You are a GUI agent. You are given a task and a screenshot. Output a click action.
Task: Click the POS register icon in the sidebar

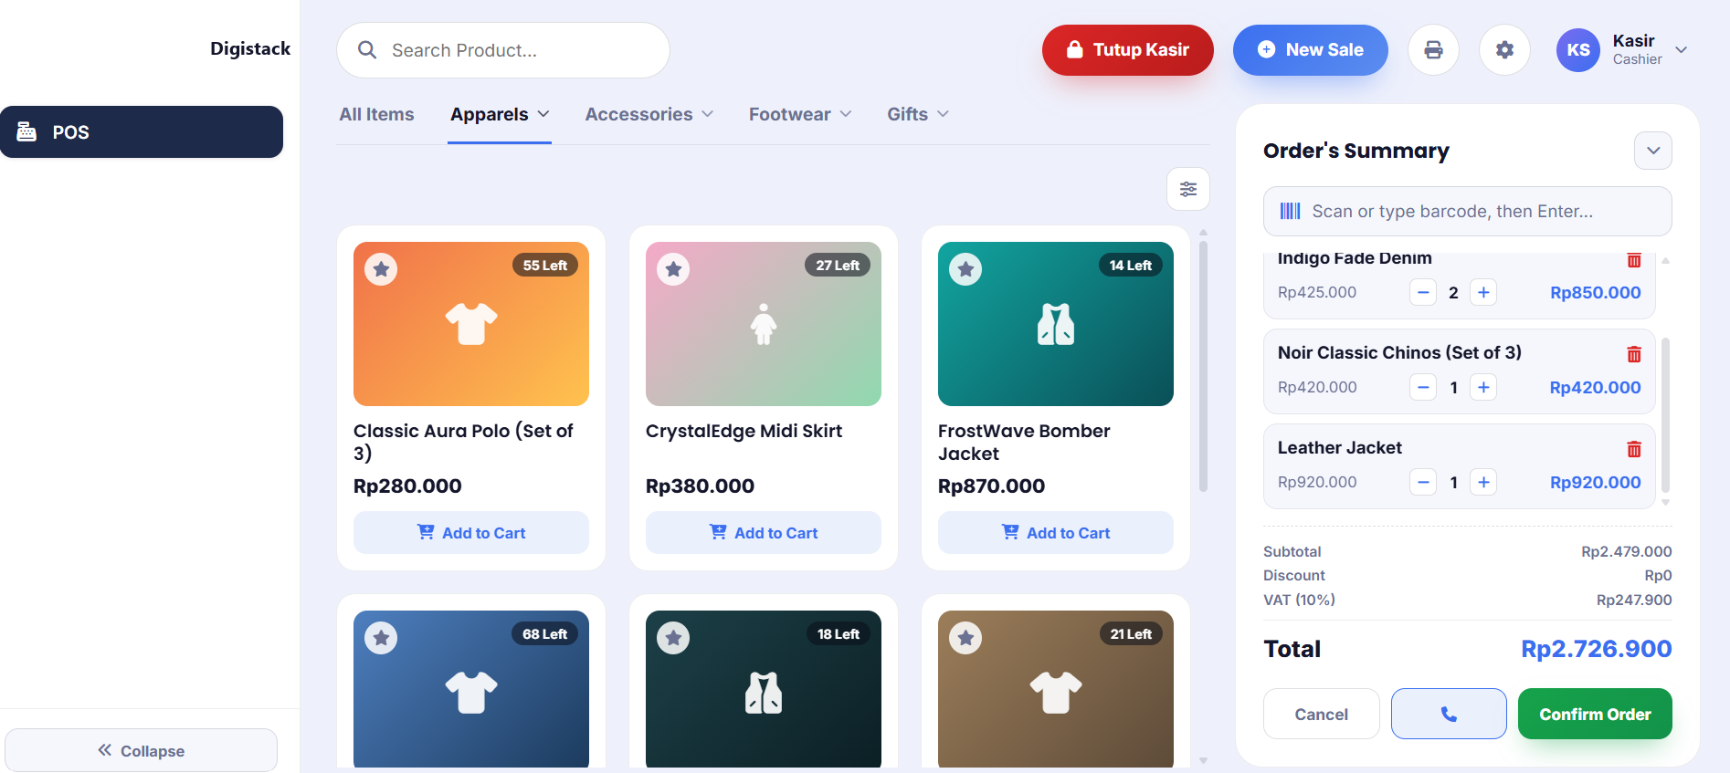(26, 131)
